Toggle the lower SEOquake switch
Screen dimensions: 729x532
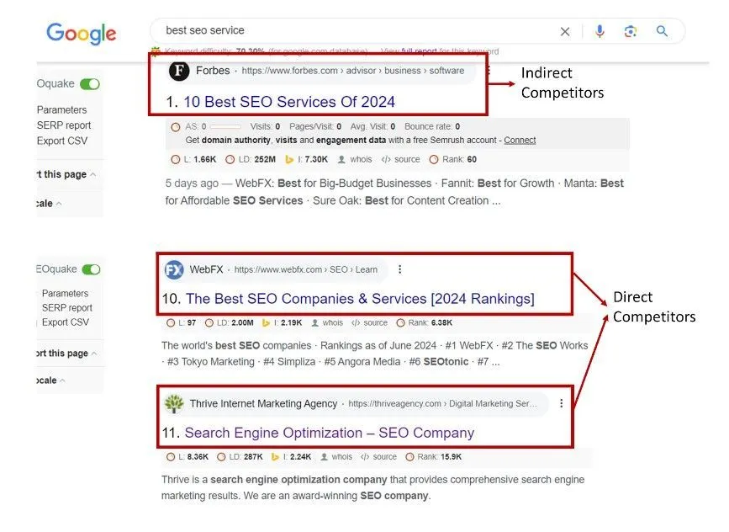tap(91, 269)
